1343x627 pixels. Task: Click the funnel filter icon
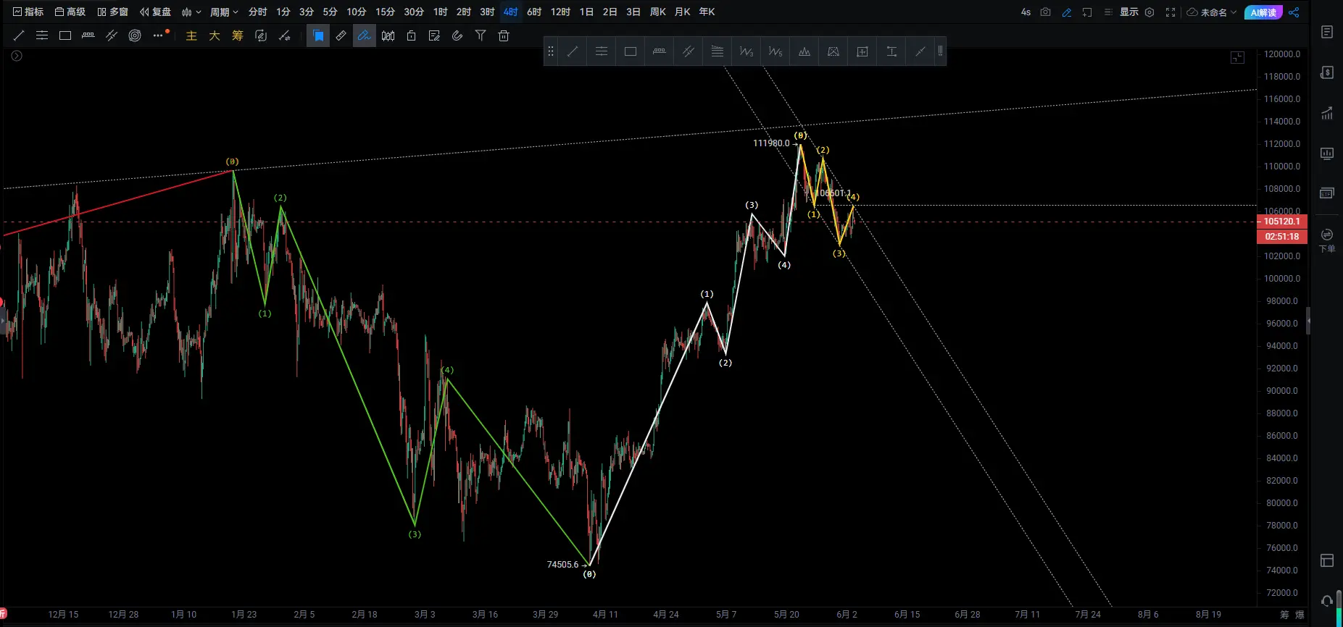pos(481,35)
